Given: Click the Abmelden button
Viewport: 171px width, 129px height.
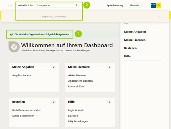Looking at the screenshot, I should tap(135, 5).
